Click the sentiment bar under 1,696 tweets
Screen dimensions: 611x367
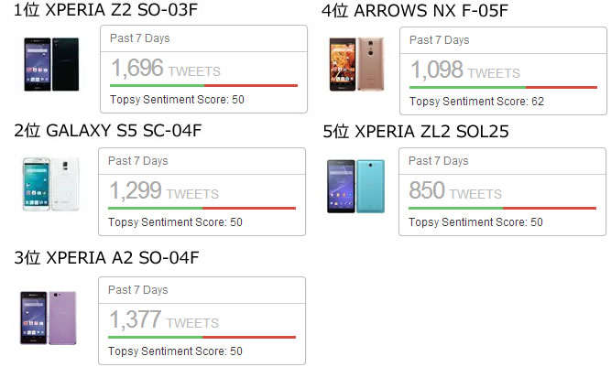[x=203, y=85]
